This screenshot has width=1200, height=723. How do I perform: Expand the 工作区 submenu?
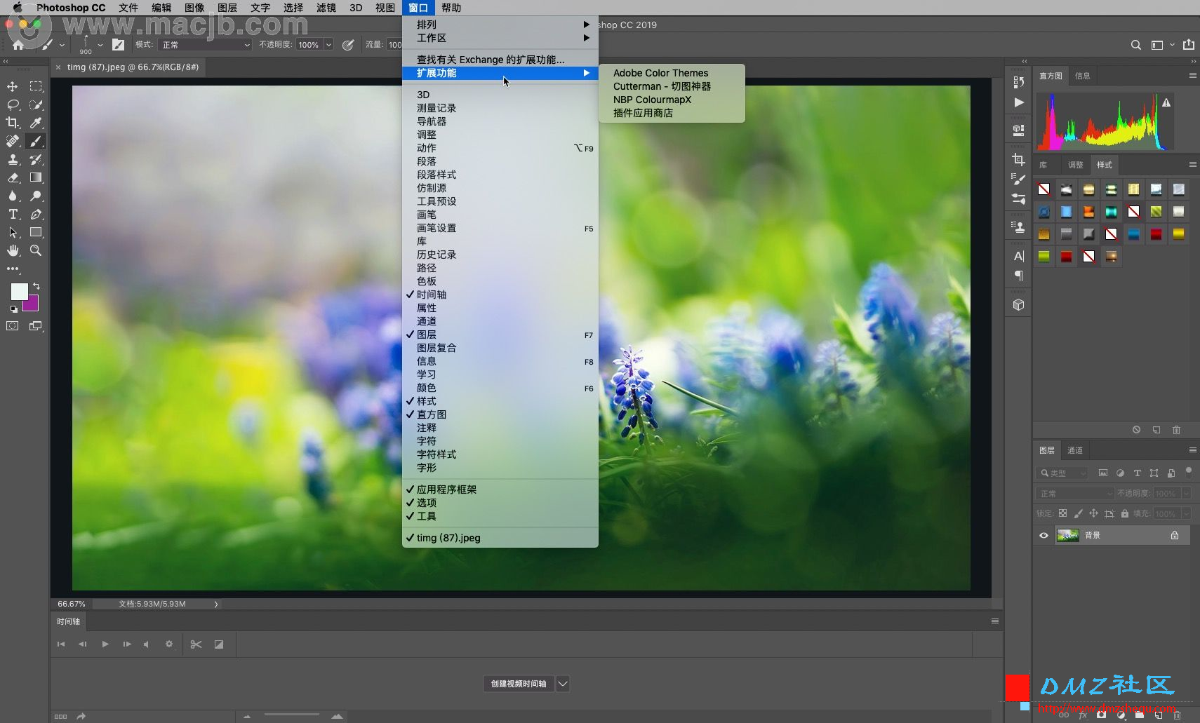500,38
